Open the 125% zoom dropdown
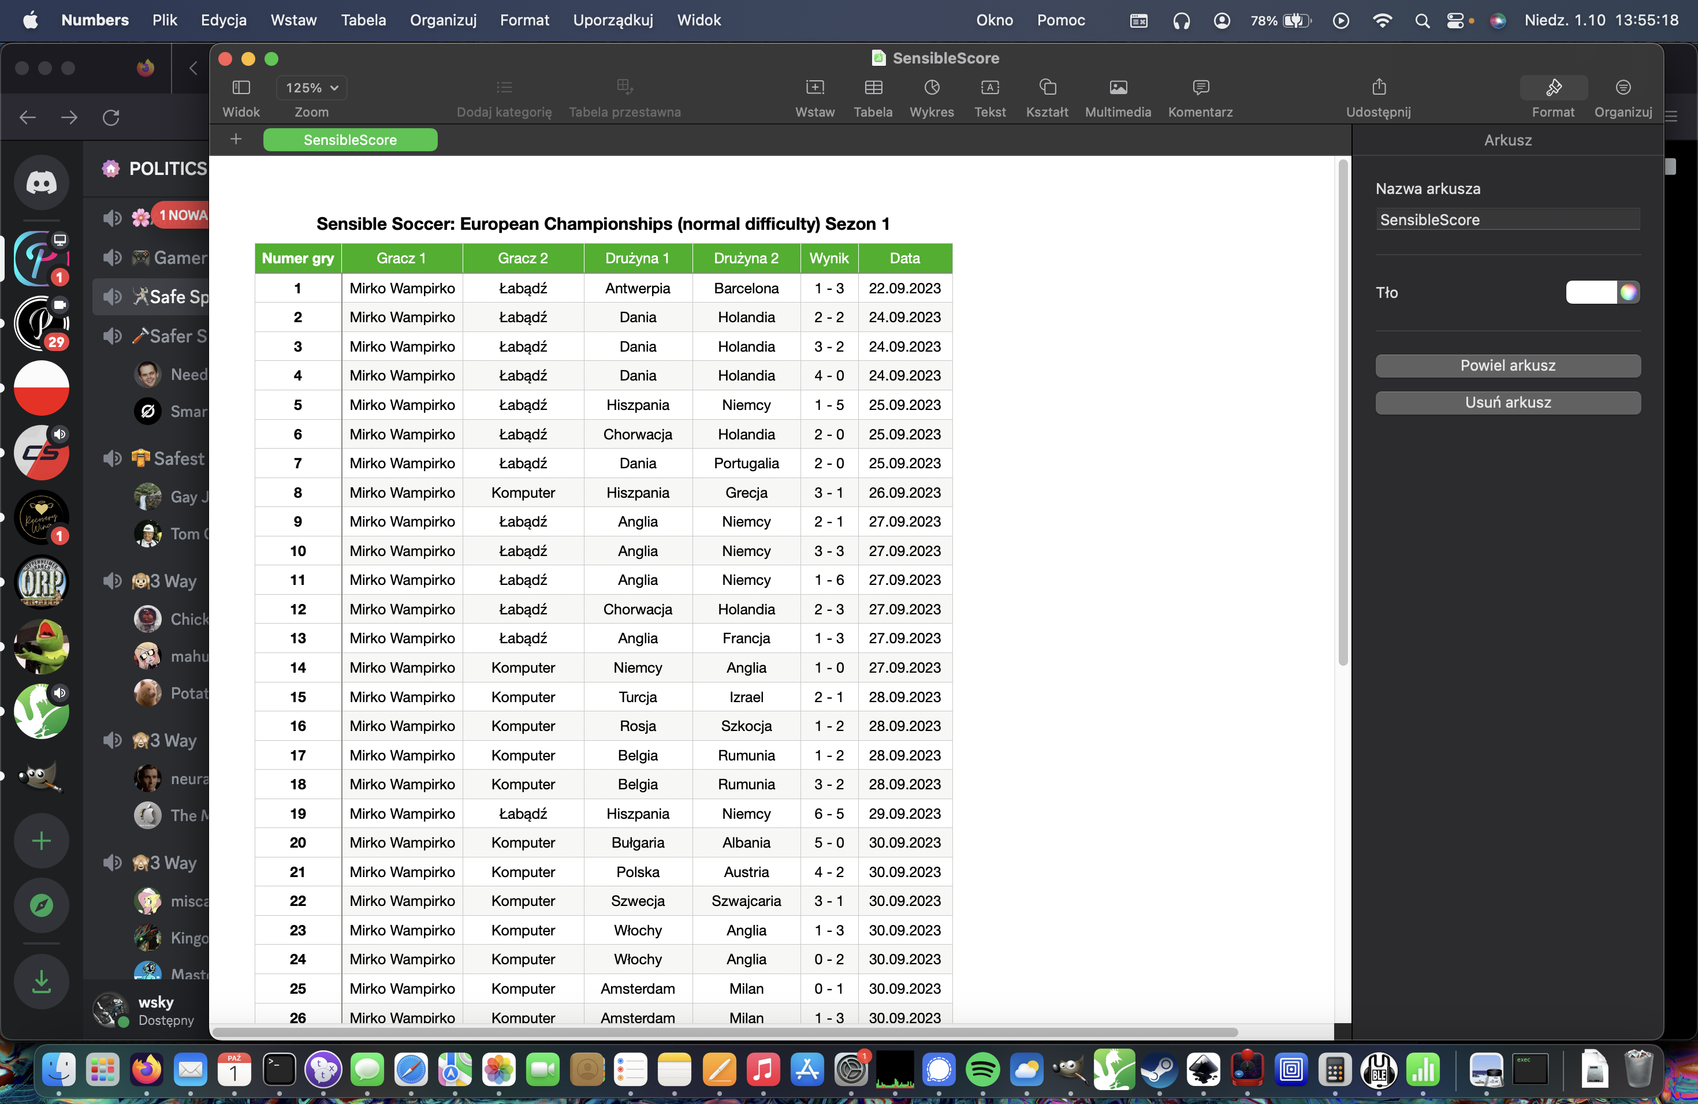This screenshot has width=1698, height=1104. pos(312,88)
